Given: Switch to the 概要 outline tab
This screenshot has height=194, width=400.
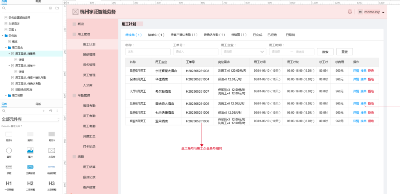Looking at the screenshot, I should click(38, 1).
